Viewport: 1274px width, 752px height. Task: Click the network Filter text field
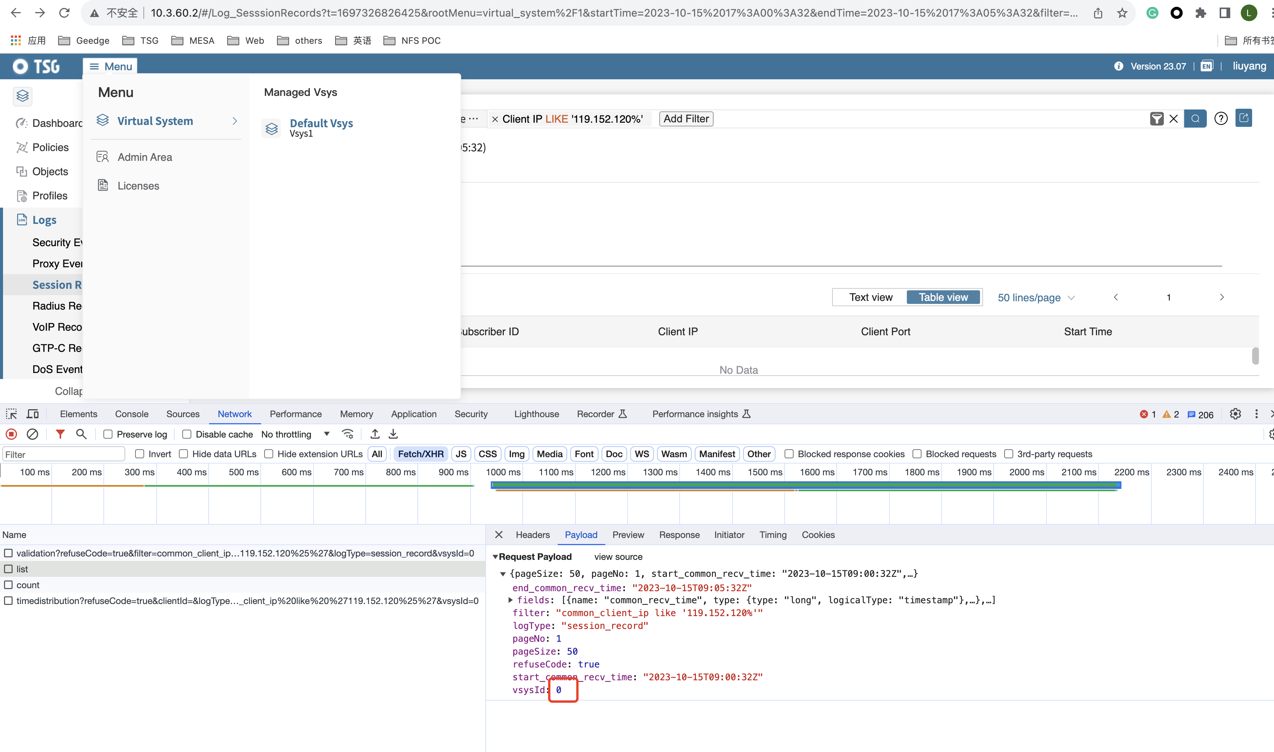point(63,454)
